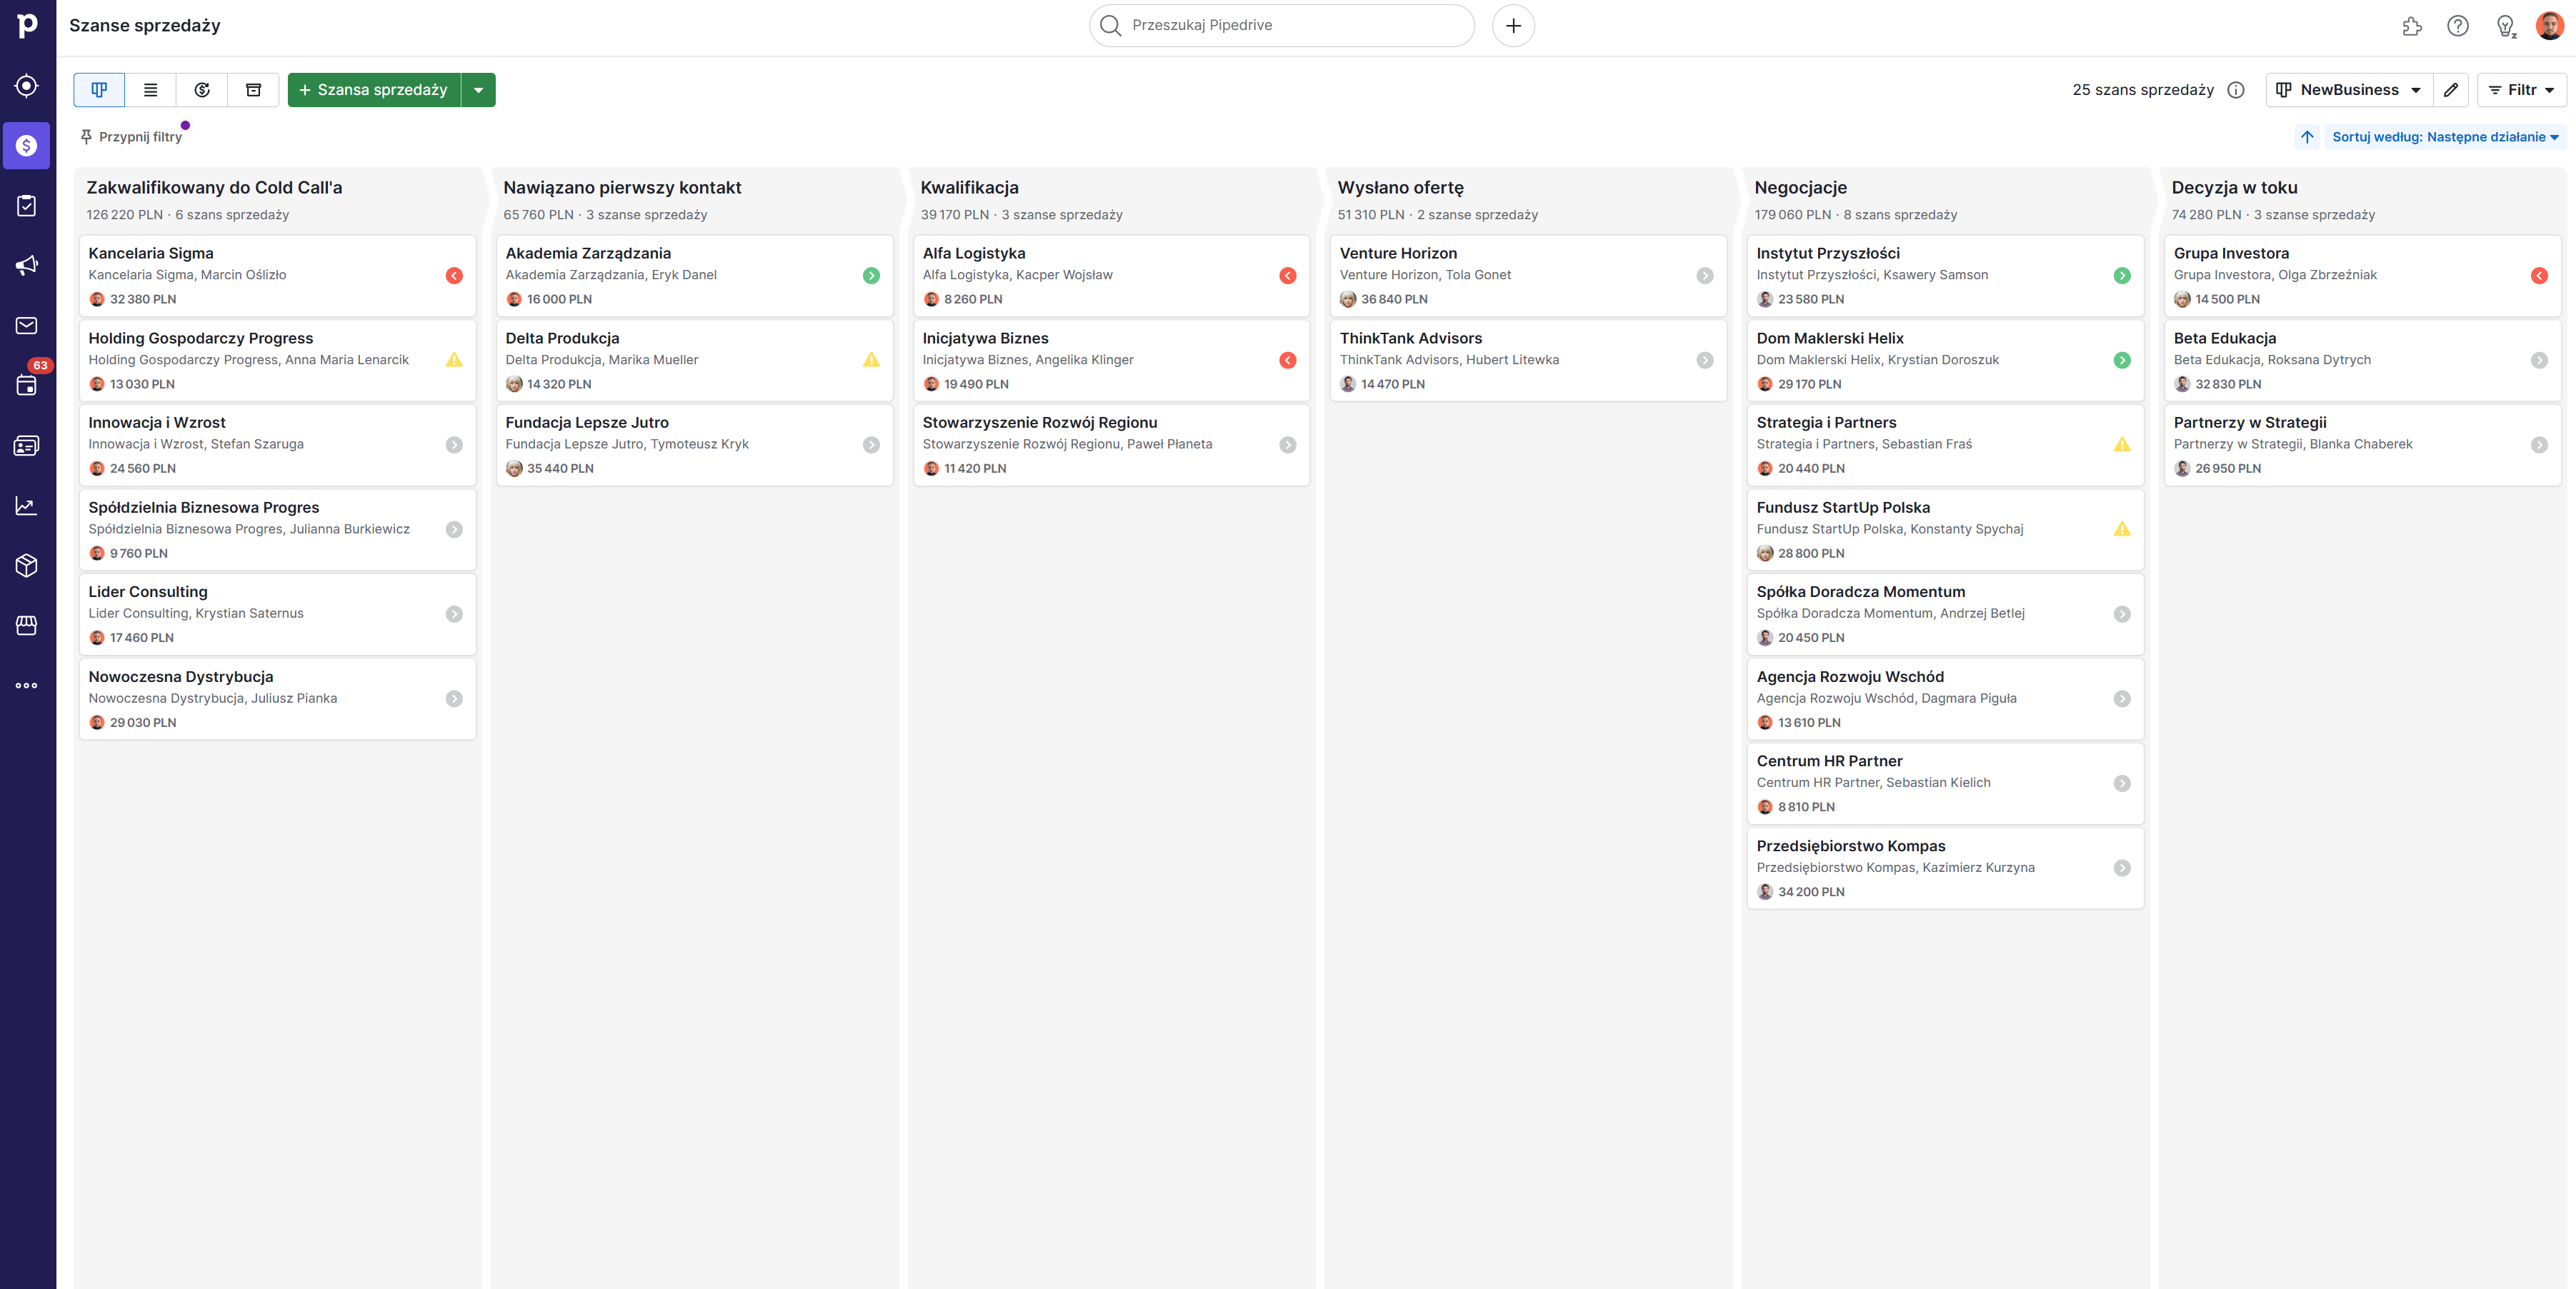This screenshot has width=2576, height=1289.
Task: Open Projects clipboard icon in sidebar
Action: 27,206
